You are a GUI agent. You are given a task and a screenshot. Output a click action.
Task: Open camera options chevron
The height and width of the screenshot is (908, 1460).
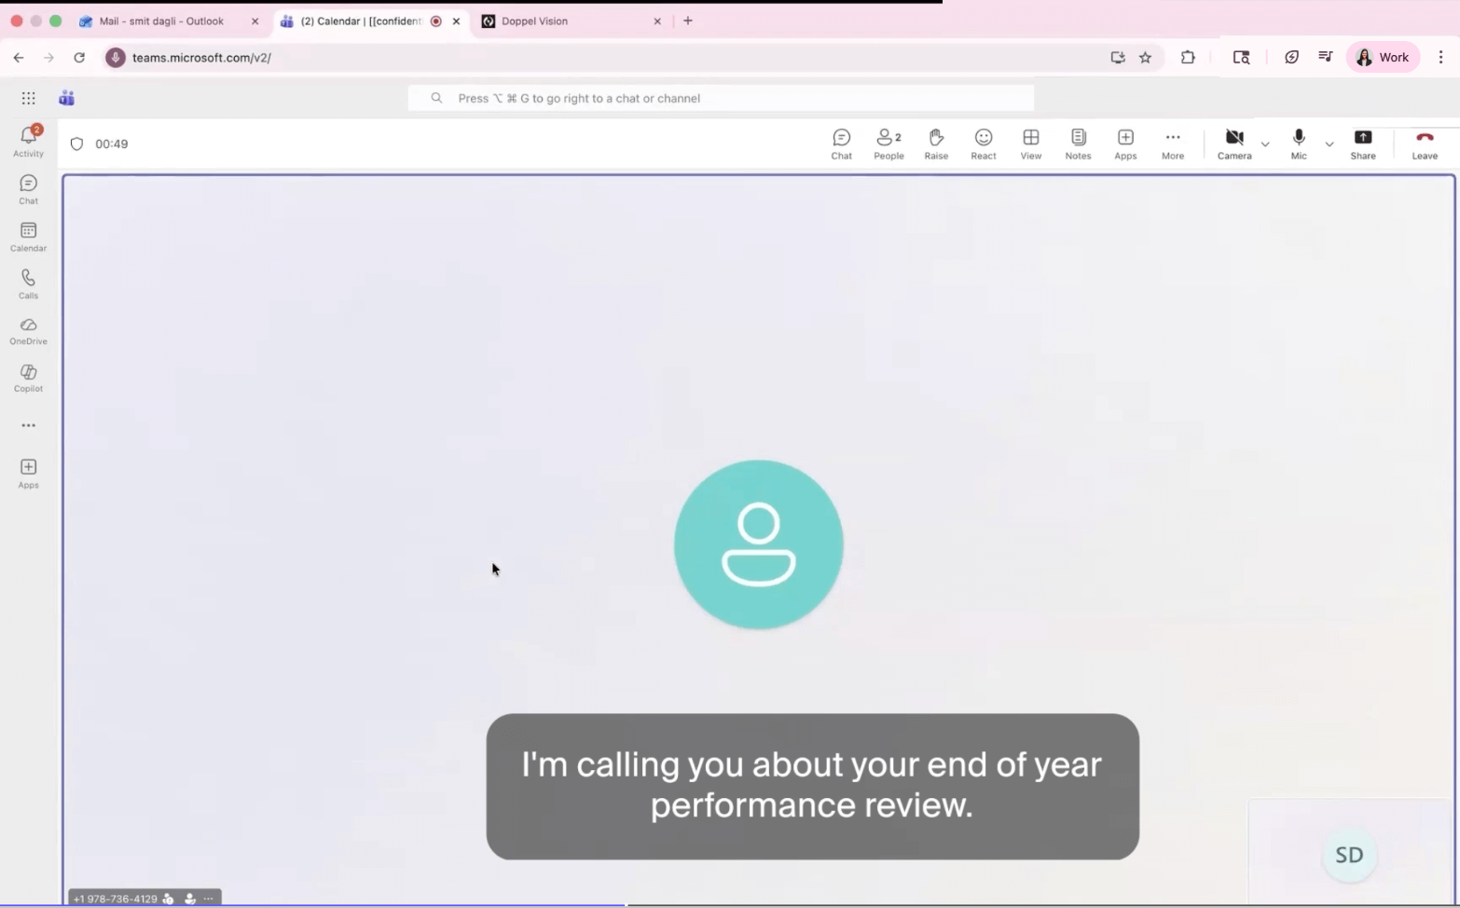click(x=1264, y=144)
